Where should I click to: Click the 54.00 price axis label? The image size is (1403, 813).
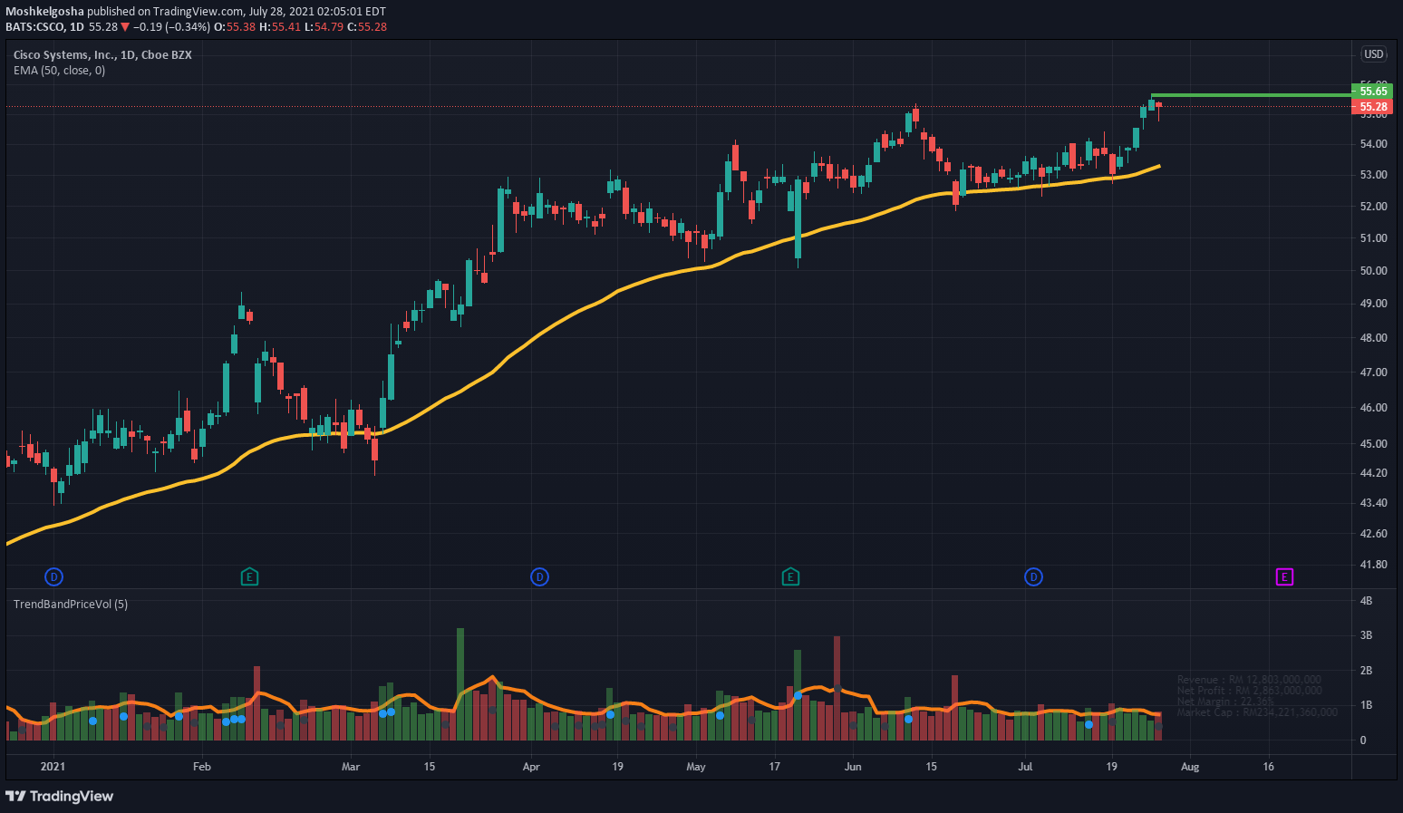pos(1374,144)
